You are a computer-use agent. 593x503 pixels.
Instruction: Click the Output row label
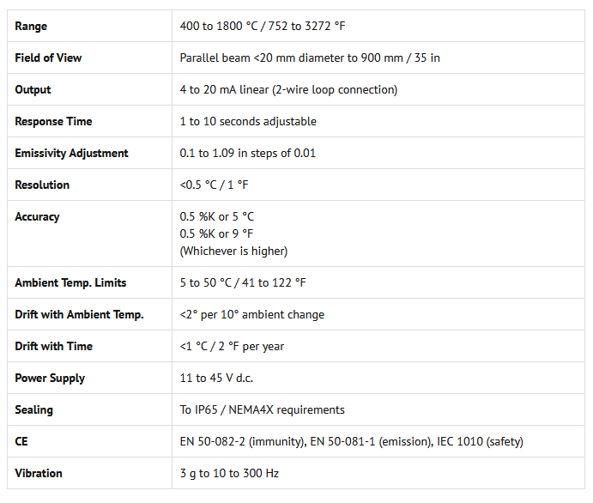pos(33,89)
